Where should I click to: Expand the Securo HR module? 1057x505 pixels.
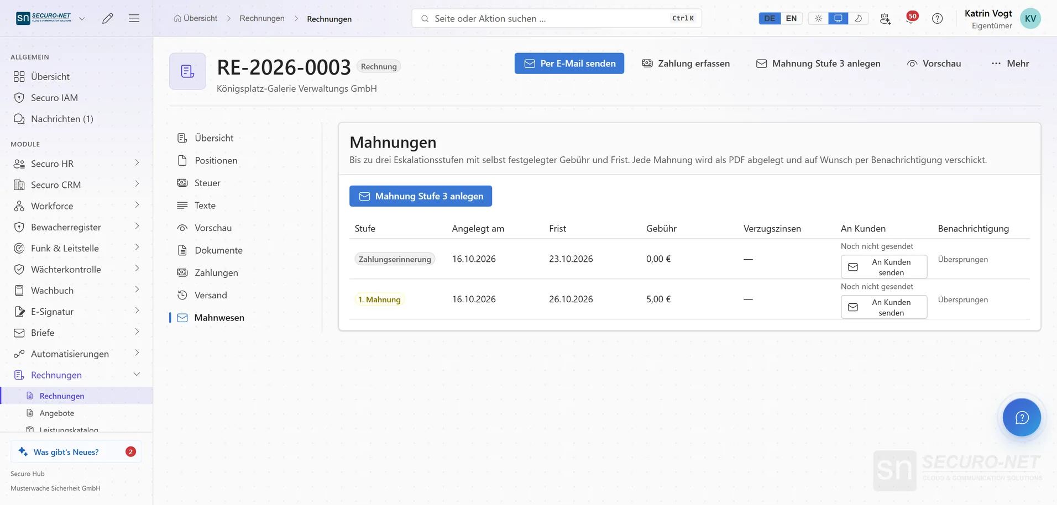[76, 164]
